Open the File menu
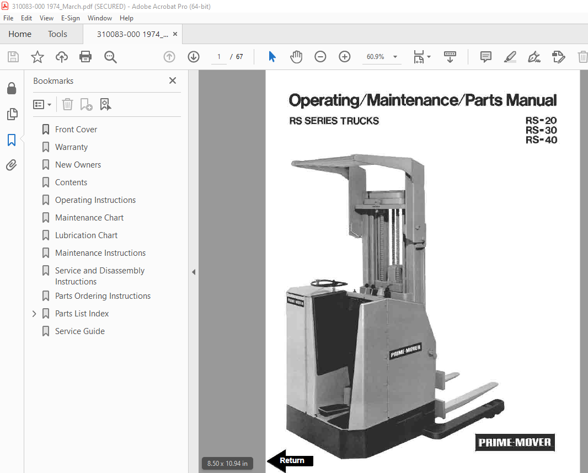The height and width of the screenshot is (473, 588). tap(8, 18)
